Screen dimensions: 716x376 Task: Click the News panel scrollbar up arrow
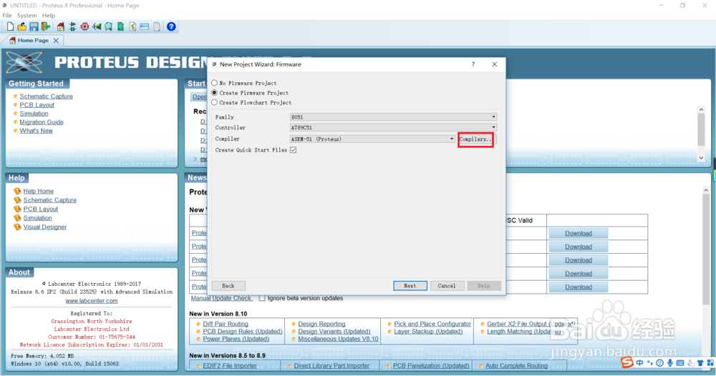706,190
